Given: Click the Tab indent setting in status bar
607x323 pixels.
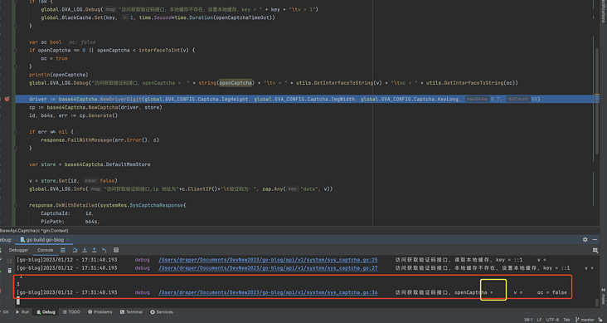Looking at the screenshot, I should (x=566, y=320).
